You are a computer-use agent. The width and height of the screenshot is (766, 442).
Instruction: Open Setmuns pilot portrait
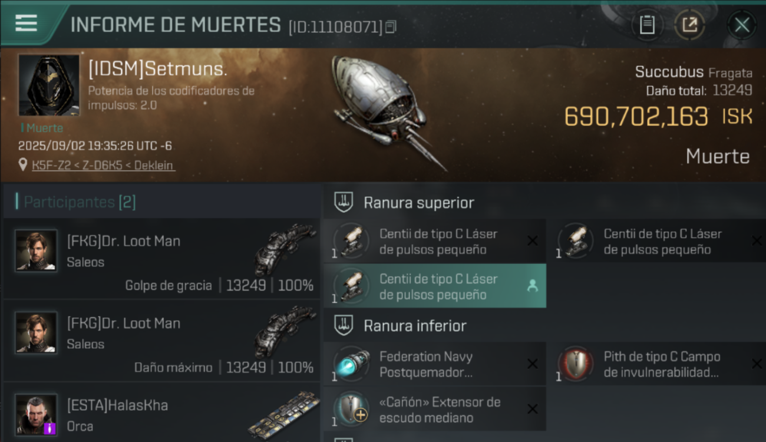(49, 85)
